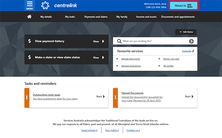Start the Outstanding claim tasks

pos(100,97)
